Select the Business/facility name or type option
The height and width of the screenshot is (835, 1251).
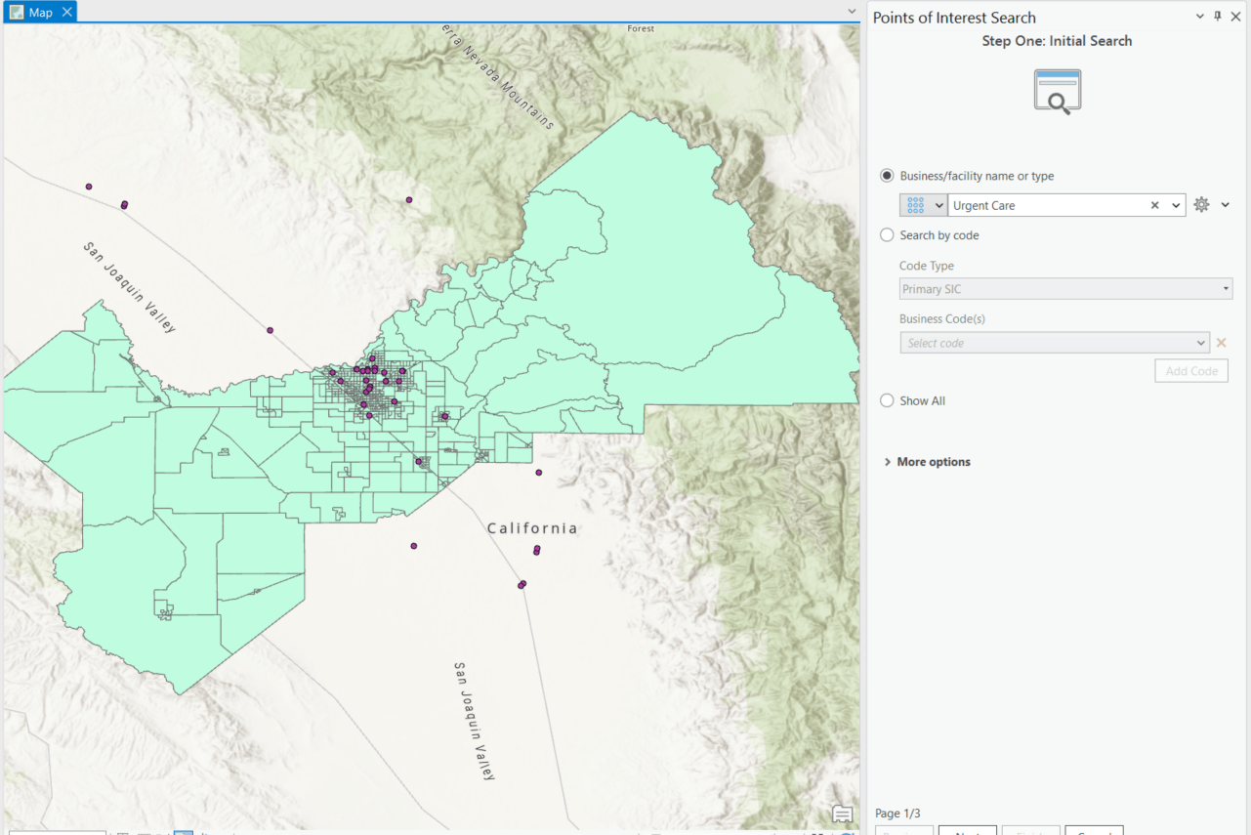[886, 176]
